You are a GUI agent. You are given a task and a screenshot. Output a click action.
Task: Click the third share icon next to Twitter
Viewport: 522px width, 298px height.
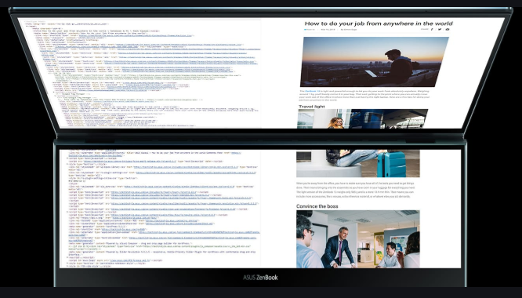448,29
